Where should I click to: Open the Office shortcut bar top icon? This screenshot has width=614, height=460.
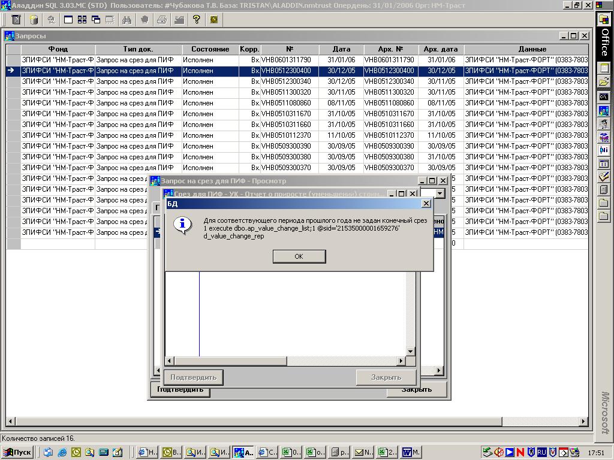[x=604, y=19]
